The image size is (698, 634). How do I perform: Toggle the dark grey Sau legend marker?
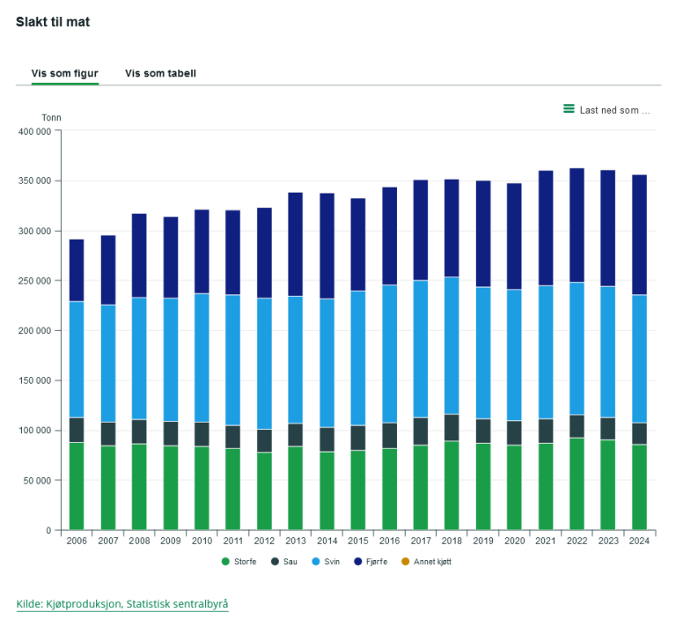[275, 562]
